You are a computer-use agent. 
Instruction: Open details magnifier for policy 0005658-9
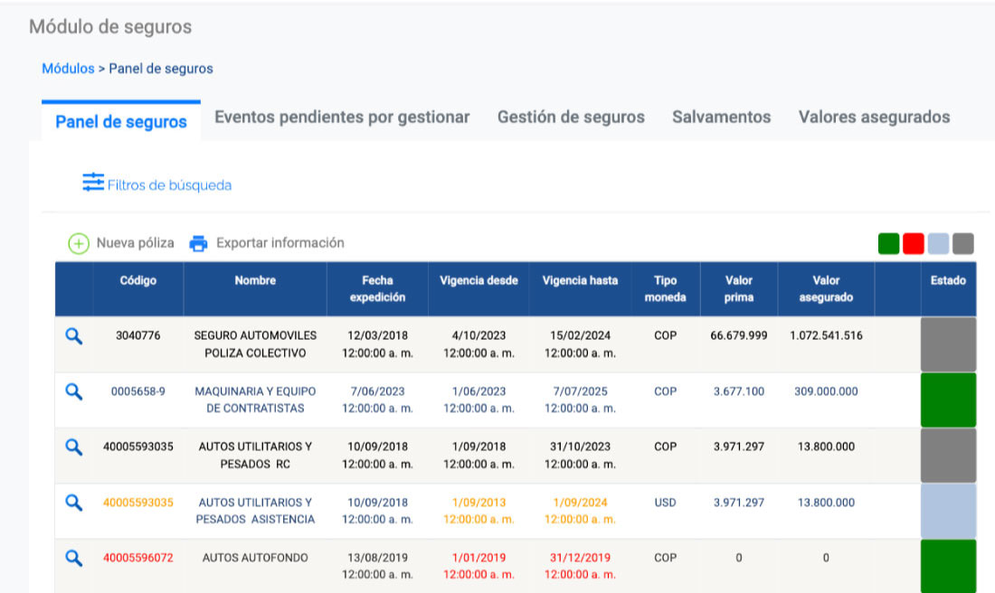(73, 392)
